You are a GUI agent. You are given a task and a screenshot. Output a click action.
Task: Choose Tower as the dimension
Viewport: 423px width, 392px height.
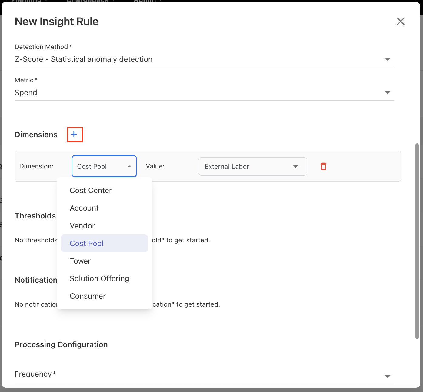click(x=80, y=261)
